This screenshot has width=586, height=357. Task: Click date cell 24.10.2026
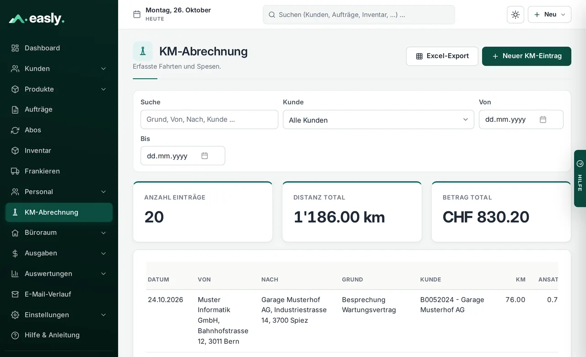[x=165, y=300]
